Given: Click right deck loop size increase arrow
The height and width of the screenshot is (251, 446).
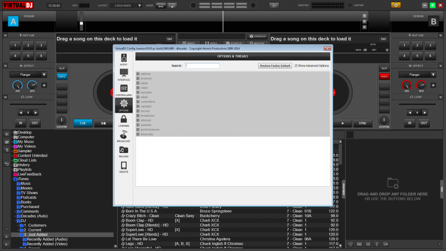Looking at the screenshot, I should (x=425, y=113).
